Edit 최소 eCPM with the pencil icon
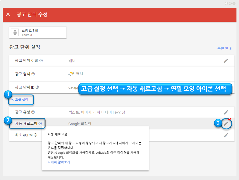 (226, 135)
